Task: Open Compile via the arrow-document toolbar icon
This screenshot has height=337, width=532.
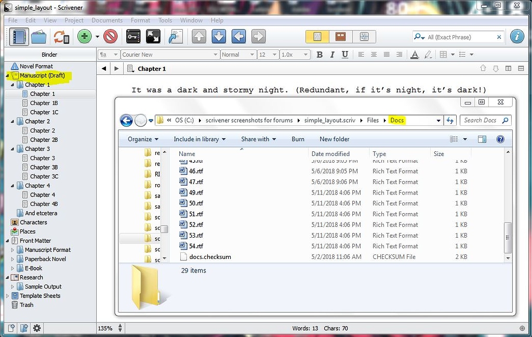Action: pyautogui.click(x=175, y=36)
